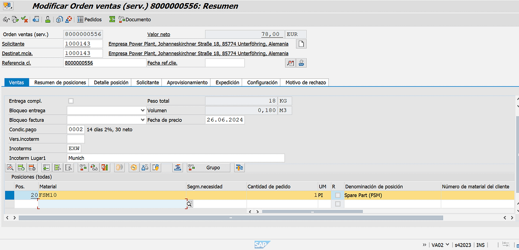Viewport: 519px width, 250px height.
Task: Click the deselect-all rows icon in positions toolbar
Action: (x=68, y=167)
